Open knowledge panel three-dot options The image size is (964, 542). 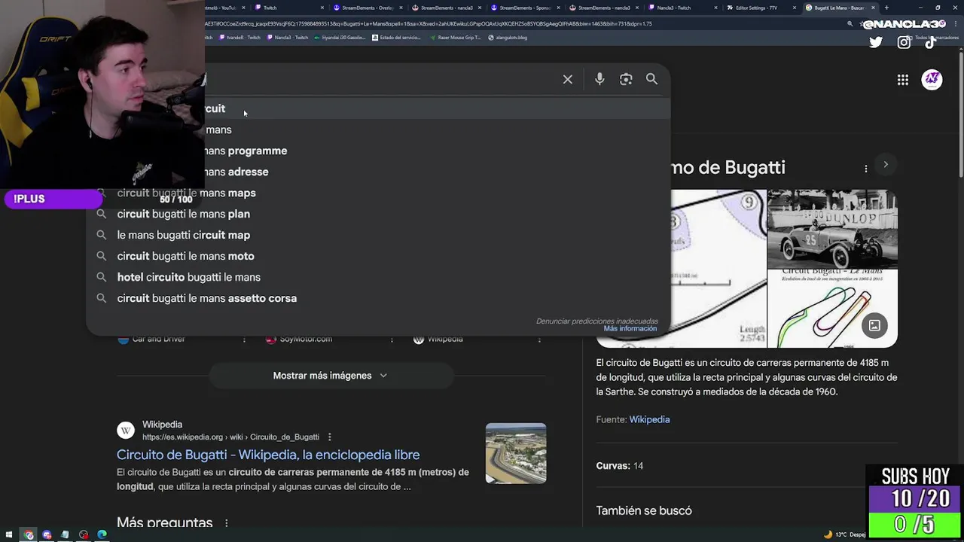tap(865, 168)
